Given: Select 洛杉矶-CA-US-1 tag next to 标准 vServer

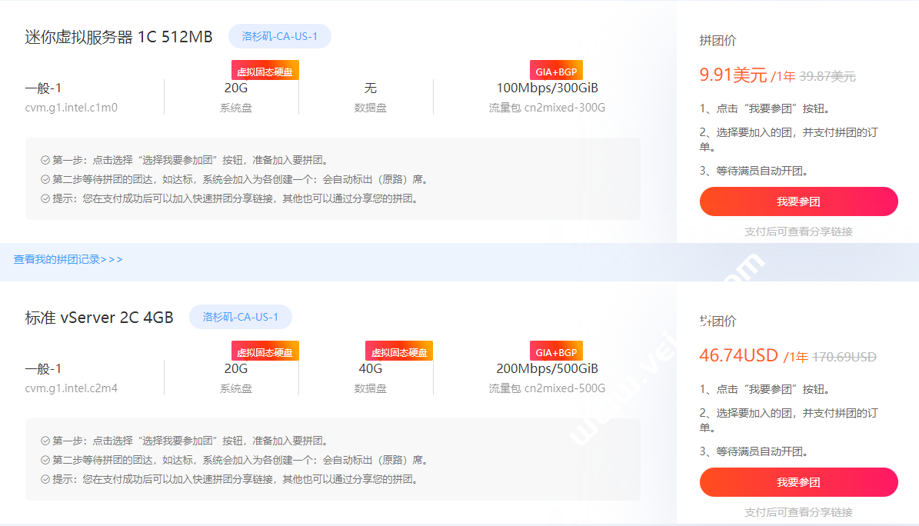Looking at the screenshot, I should point(240,317).
